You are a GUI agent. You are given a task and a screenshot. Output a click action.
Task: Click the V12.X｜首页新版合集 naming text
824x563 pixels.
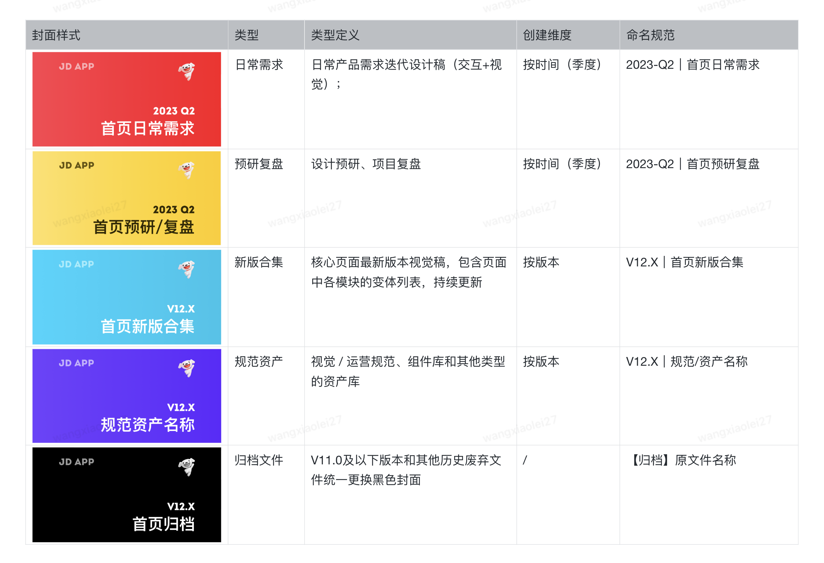pyautogui.click(x=684, y=263)
